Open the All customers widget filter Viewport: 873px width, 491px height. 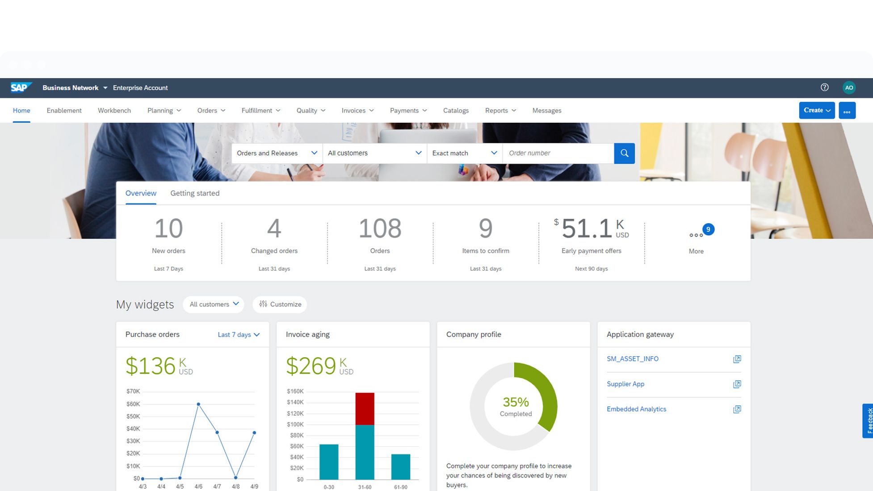(x=214, y=304)
